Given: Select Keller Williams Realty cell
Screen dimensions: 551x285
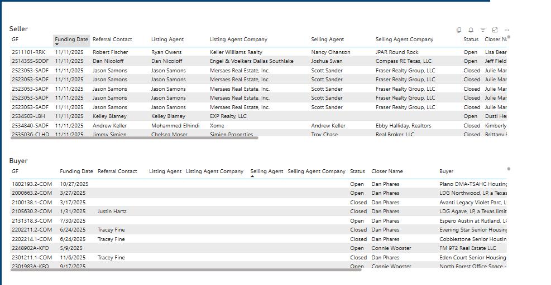Looking at the screenshot, I should tap(236, 52).
